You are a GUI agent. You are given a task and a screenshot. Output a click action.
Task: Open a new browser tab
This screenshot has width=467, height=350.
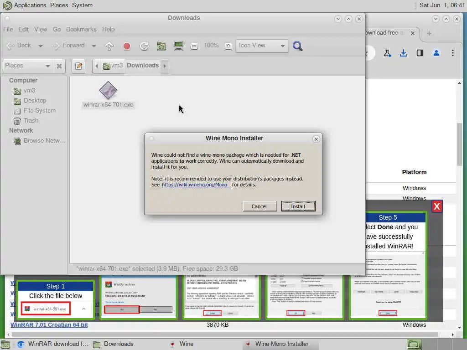coord(429,33)
